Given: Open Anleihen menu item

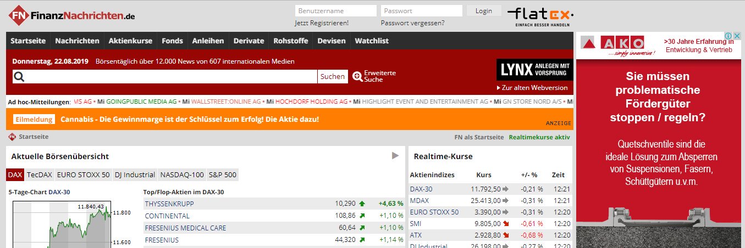Looking at the screenshot, I should tap(208, 41).
